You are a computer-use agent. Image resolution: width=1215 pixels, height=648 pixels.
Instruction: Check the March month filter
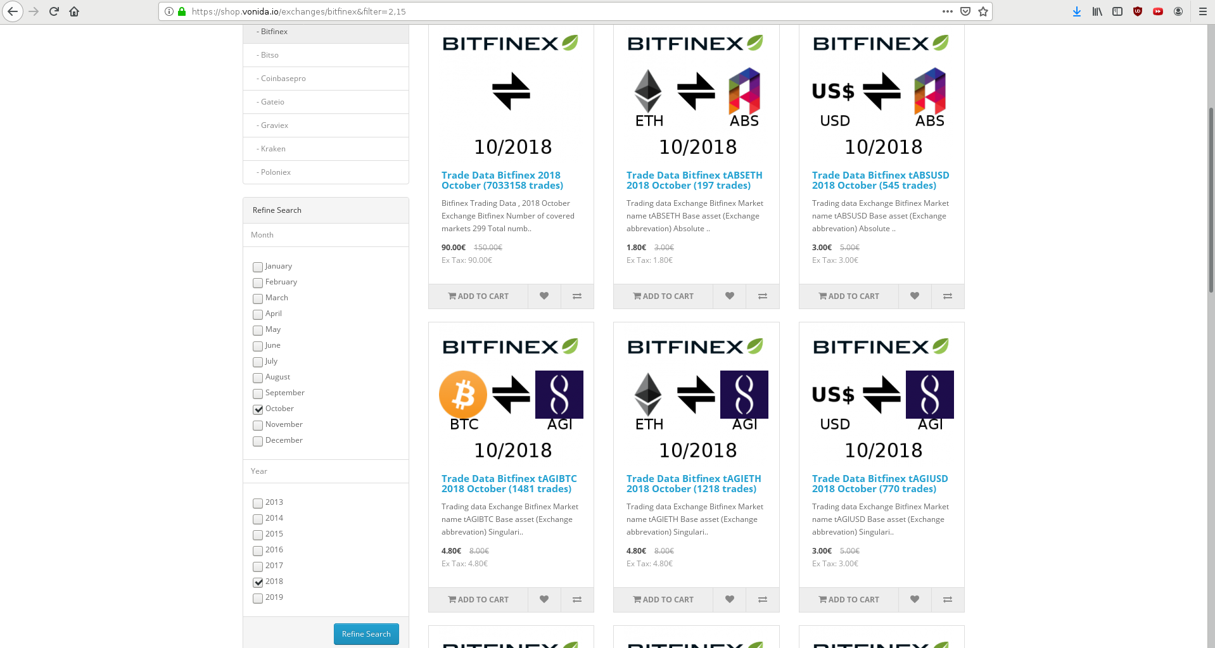(x=258, y=299)
